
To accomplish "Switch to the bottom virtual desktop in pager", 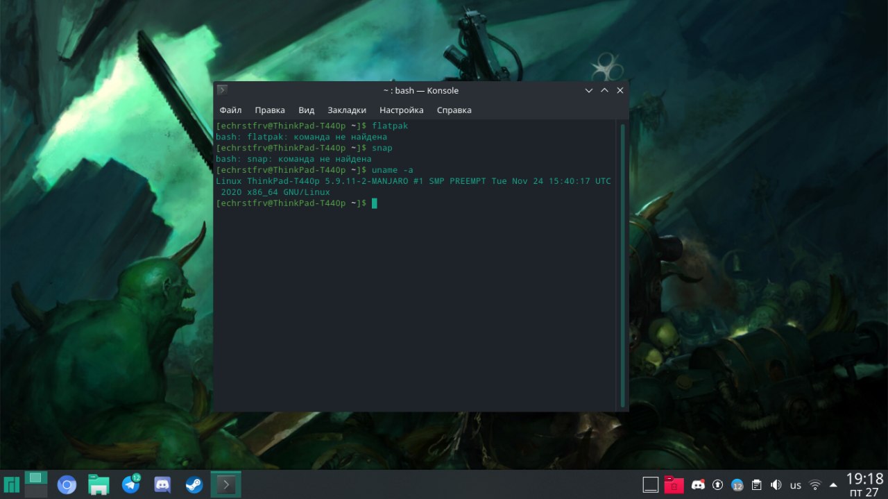I will tap(35, 491).
